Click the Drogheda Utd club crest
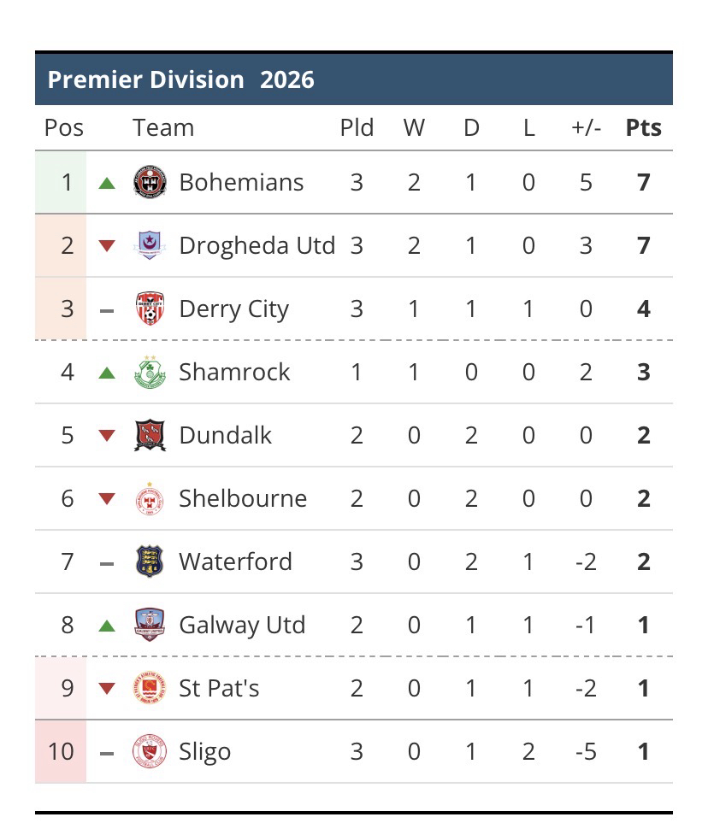 (x=150, y=246)
